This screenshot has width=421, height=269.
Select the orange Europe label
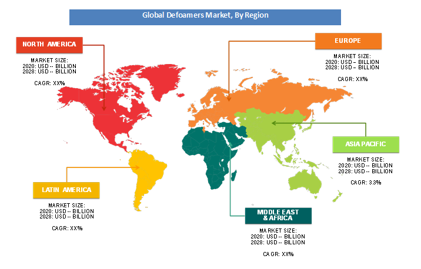349,41
